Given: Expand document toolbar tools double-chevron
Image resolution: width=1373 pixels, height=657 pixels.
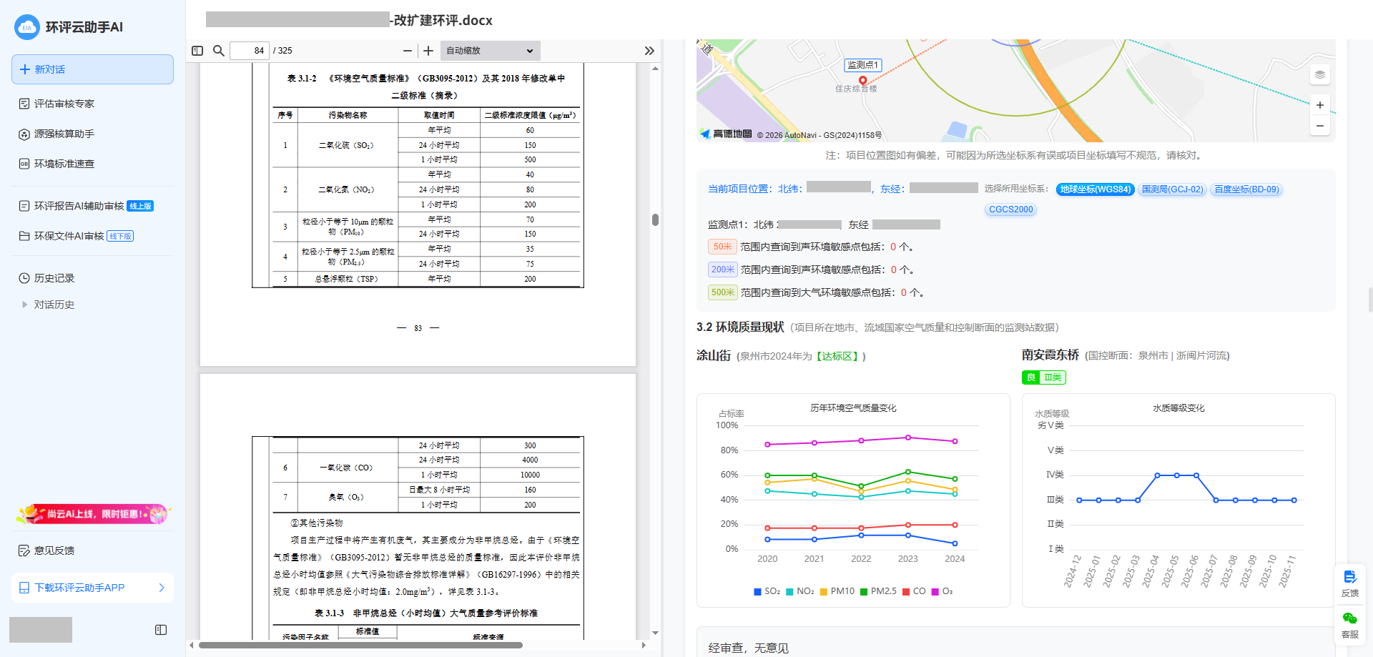Looking at the screenshot, I should point(649,51).
